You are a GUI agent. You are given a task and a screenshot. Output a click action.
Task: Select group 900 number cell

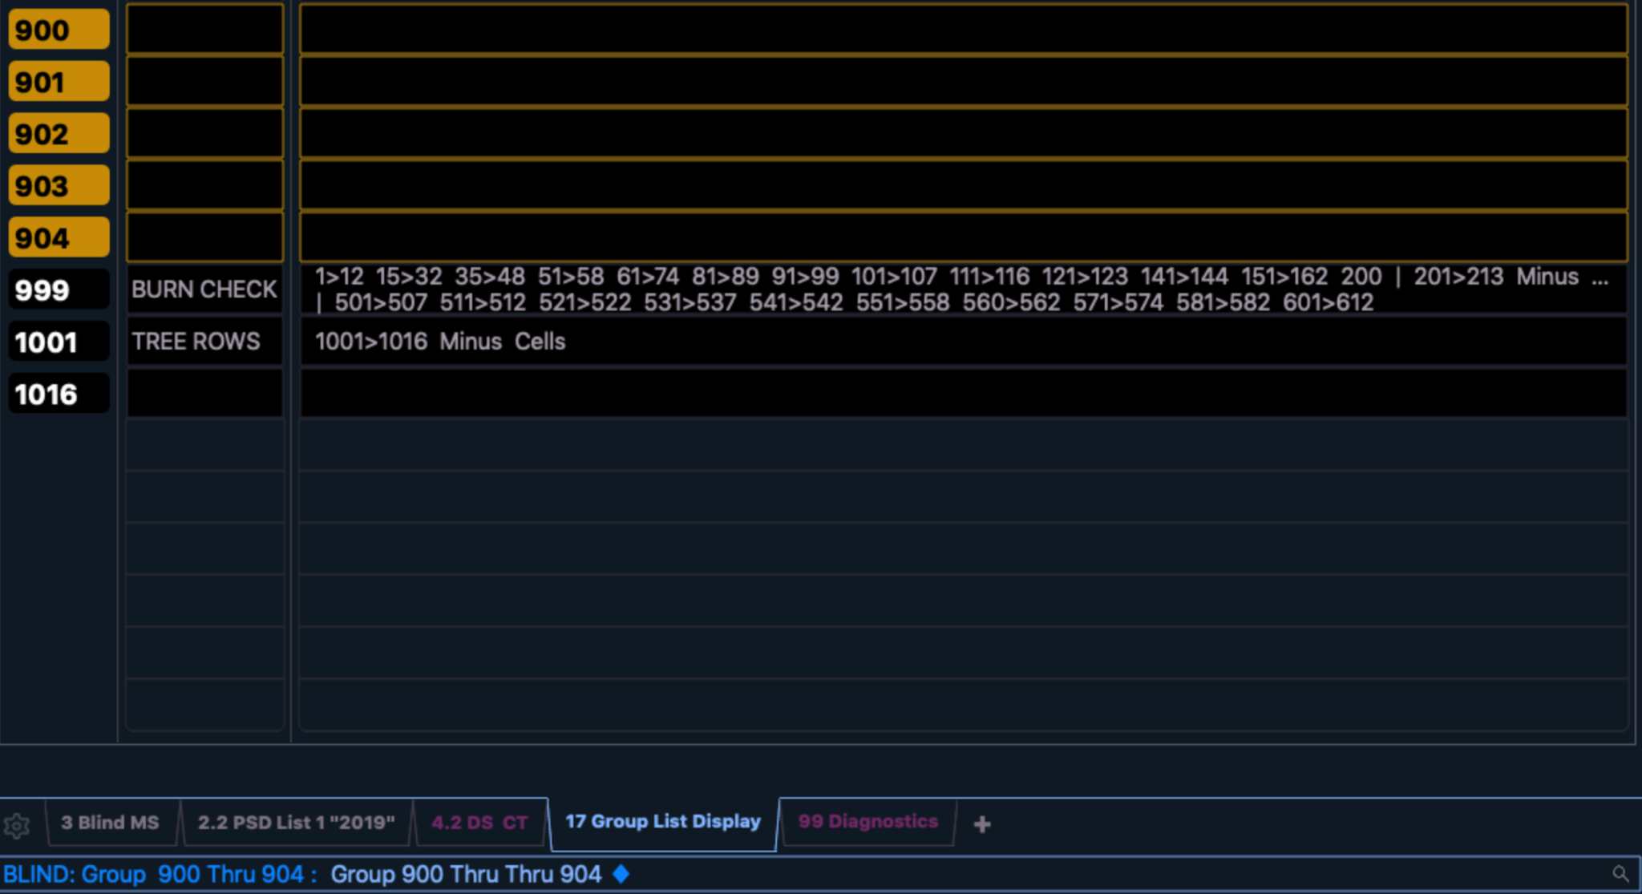(x=59, y=30)
